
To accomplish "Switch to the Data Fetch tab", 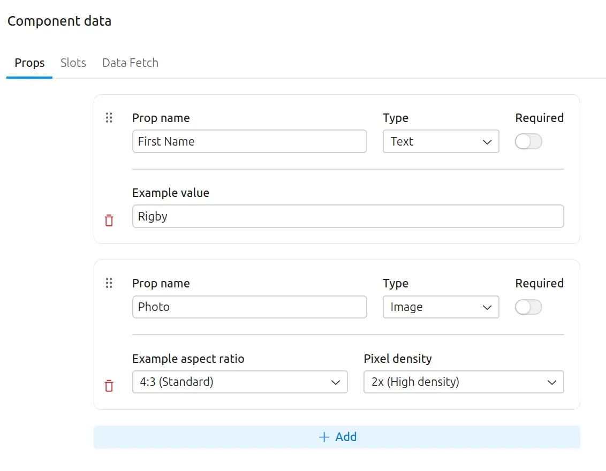I will pos(130,63).
